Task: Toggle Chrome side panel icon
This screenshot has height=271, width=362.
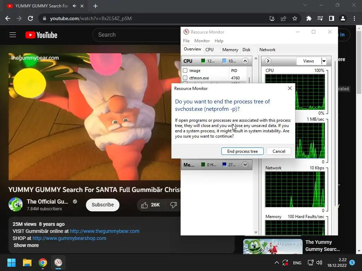Action: [332, 18]
